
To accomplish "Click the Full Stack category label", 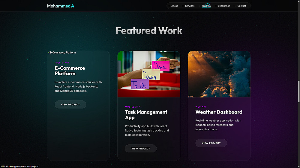I will (62, 63).
